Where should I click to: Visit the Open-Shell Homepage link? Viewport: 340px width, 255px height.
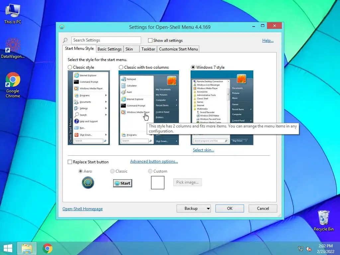(83, 209)
